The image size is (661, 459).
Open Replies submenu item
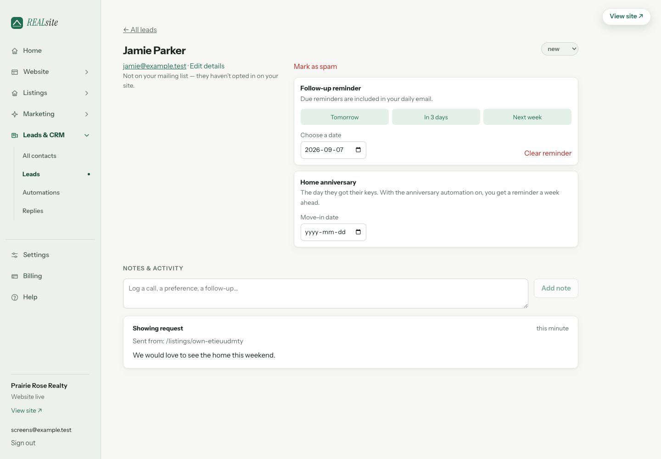coord(33,211)
